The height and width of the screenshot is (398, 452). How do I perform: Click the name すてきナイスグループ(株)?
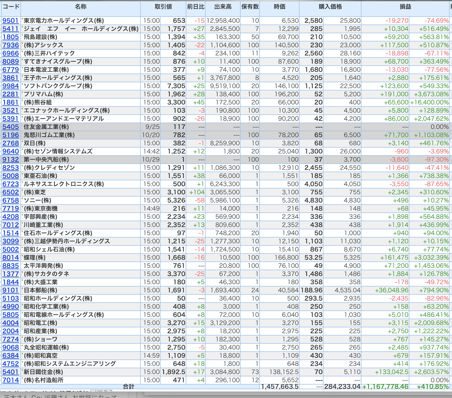pyautogui.click(x=58, y=62)
